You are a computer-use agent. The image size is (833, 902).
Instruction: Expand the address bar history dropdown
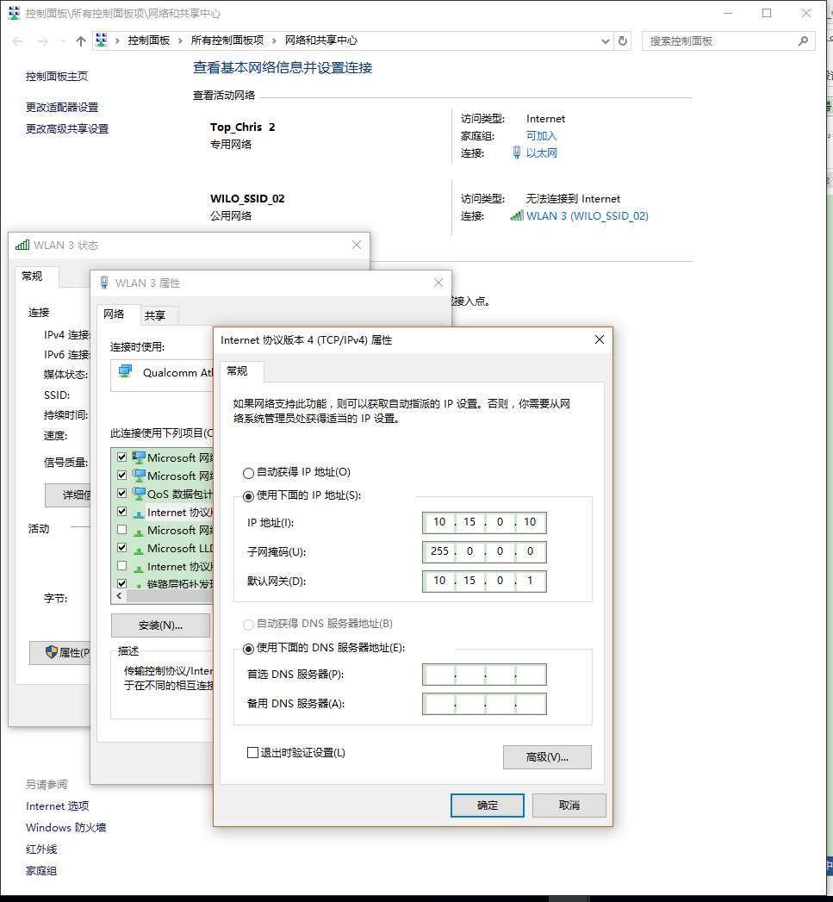click(606, 40)
